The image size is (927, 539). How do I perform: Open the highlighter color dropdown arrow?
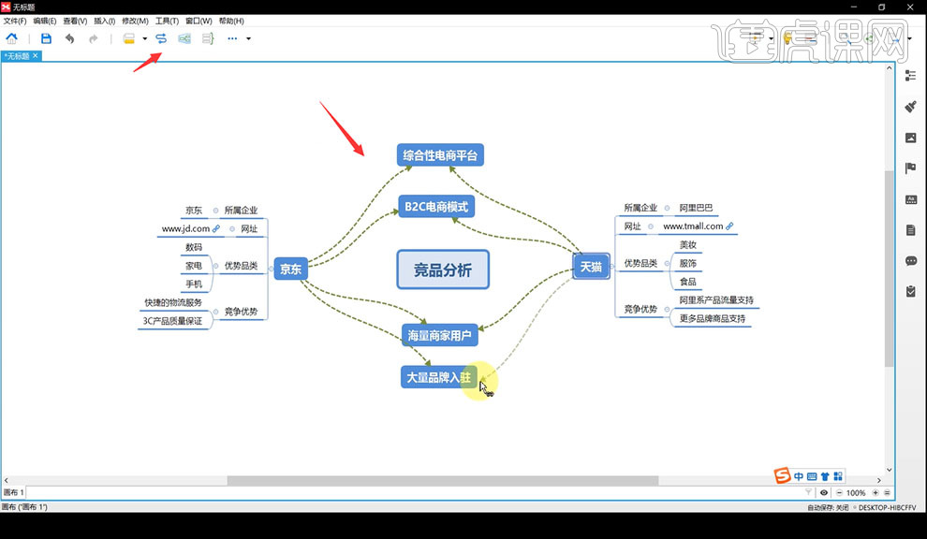tap(144, 38)
